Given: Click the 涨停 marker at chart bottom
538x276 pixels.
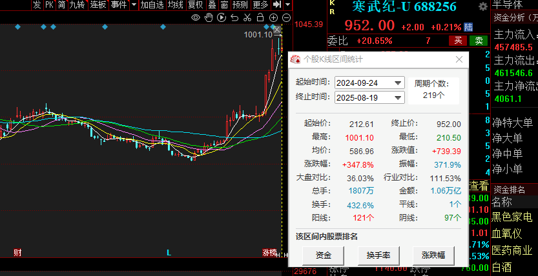Looking at the screenshot, I should tap(269, 253).
